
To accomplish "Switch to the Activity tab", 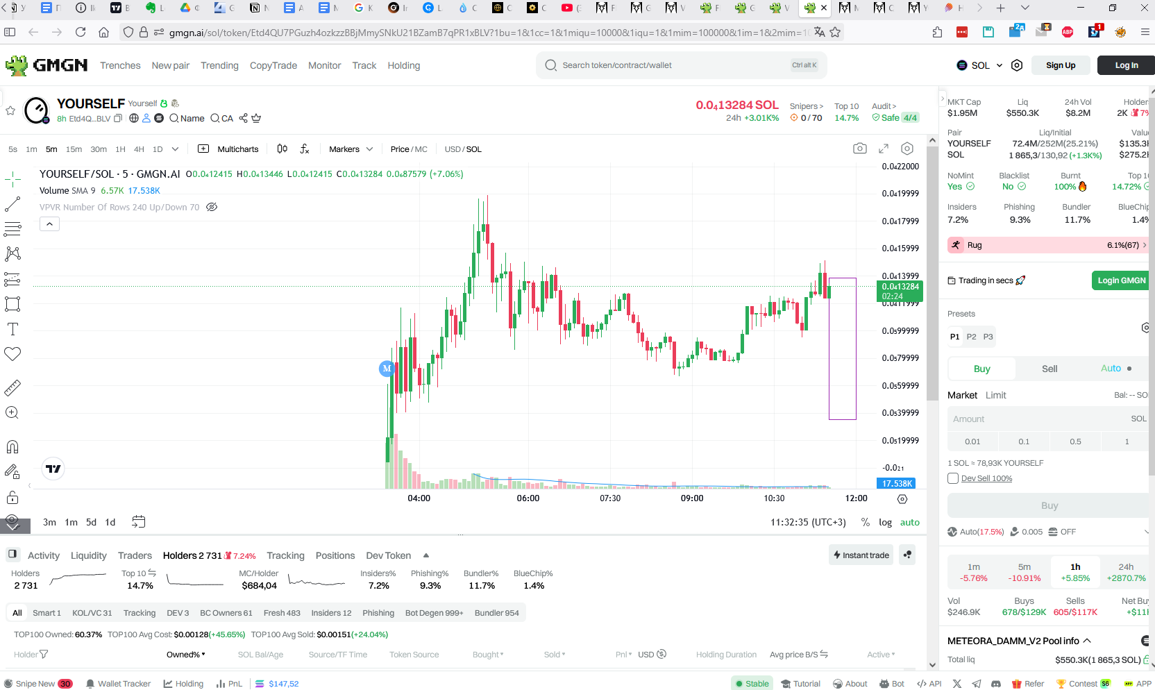I will tap(44, 555).
